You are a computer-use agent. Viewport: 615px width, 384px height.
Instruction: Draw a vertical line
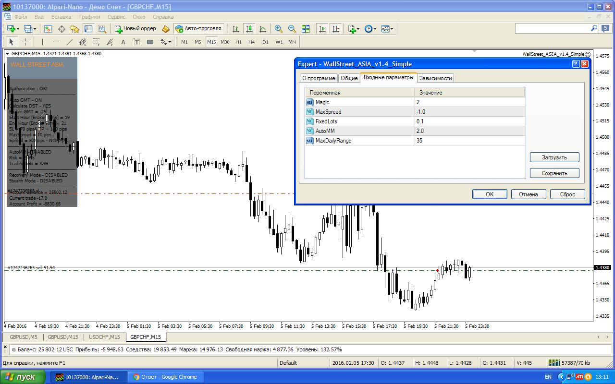pos(42,42)
